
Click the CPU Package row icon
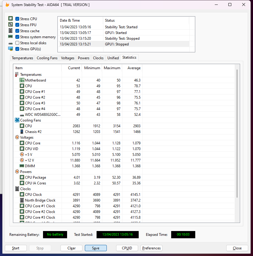(x=22, y=177)
